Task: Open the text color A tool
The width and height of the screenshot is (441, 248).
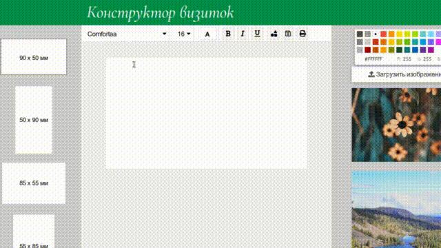Action: (x=207, y=34)
